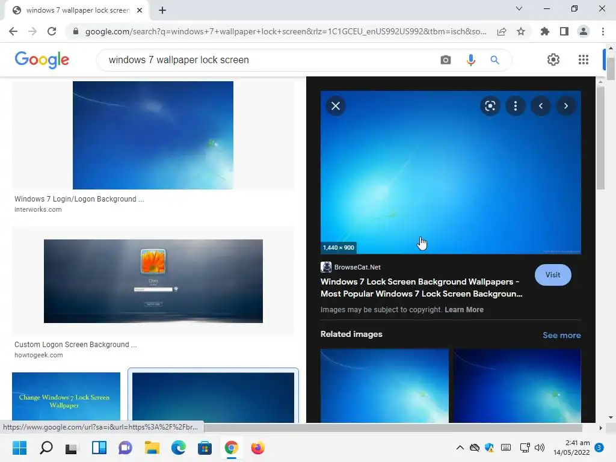Reload the current page
The image size is (616, 462).
point(52,31)
